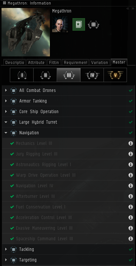Show info for Fuel Conservation Level I

coord(131,207)
